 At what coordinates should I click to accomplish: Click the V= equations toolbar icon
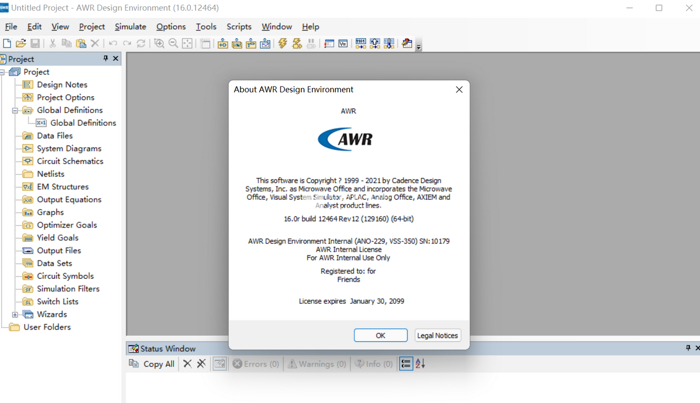pos(343,43)
